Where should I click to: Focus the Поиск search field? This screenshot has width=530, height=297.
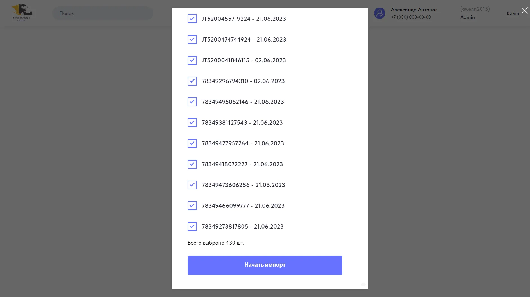(103, 13)
